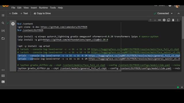
Task: Open the general_full_v1.ckpt huggingface link
Action: tap(134, 56)
